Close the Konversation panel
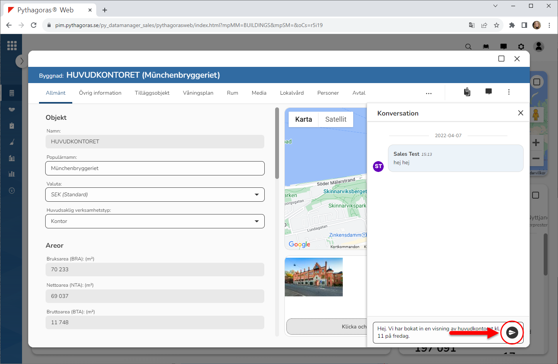Image resolution: width=558 pixels, height=364 pixels. click(521, 113)
